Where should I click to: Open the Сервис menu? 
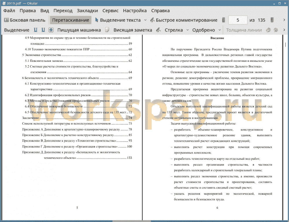(x=110, y=11)
